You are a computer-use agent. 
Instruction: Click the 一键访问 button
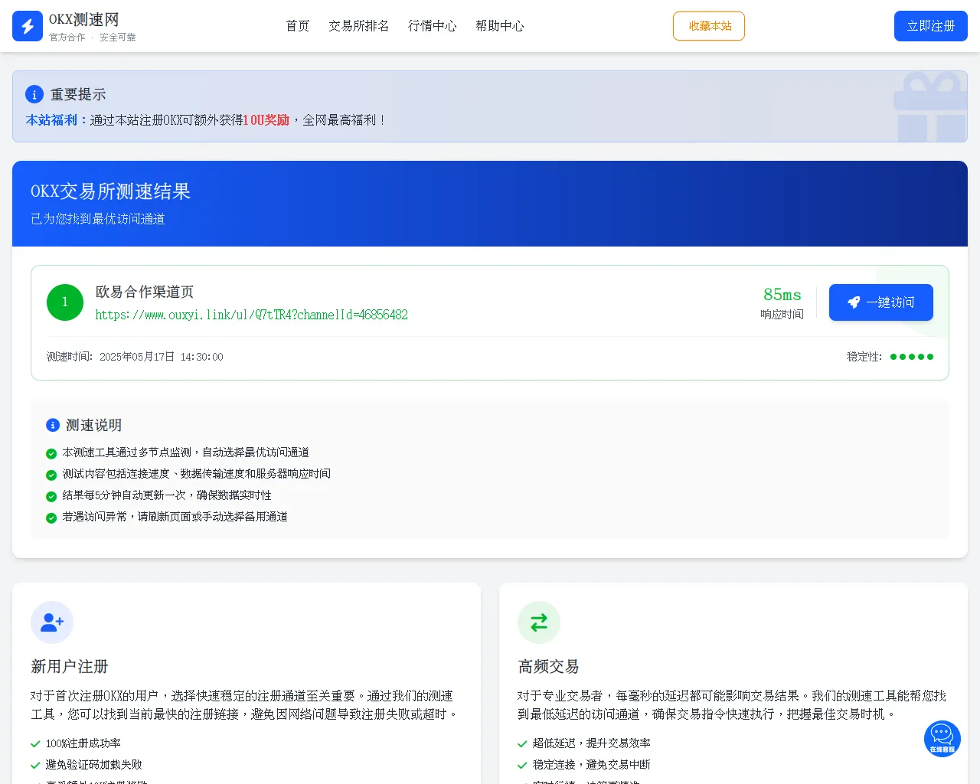[x=881, y=302]
